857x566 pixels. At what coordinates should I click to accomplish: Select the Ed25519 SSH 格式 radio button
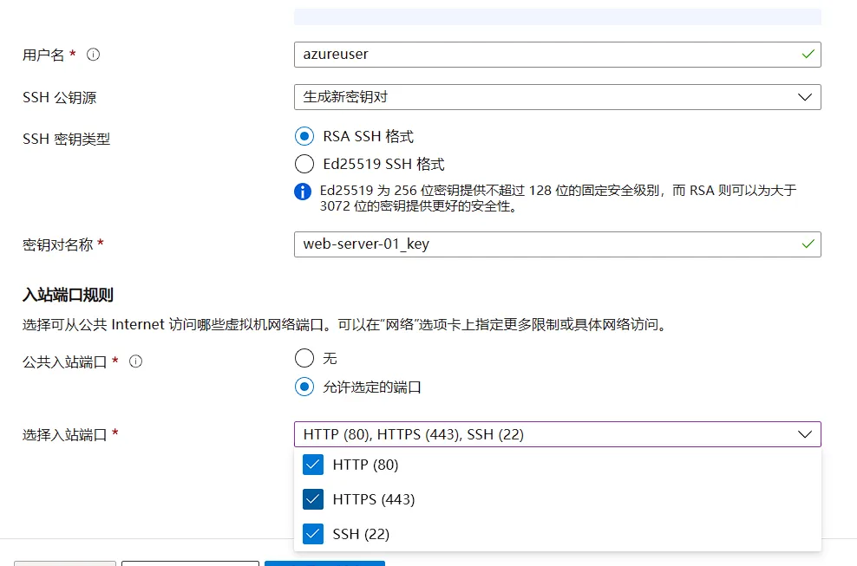(304, 164)
